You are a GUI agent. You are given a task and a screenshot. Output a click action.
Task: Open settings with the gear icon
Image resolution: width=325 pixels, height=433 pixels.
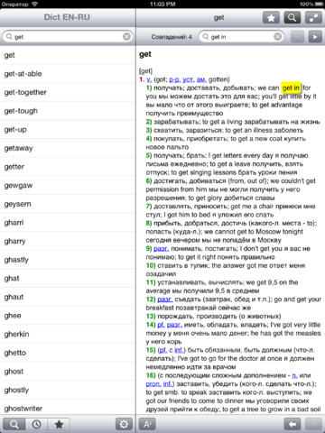pyautogui.click(x=124, y=424)
